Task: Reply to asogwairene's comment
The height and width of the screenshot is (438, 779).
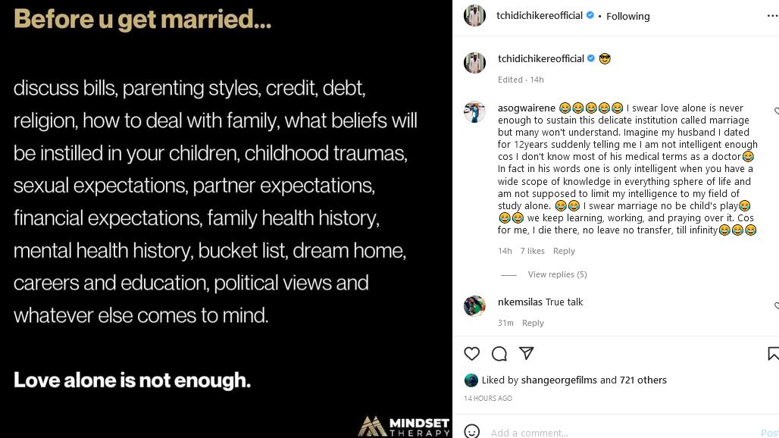Action: (x=564, y=251)
